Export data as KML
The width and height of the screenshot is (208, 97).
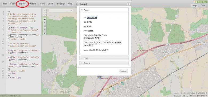tap(89, 26)
